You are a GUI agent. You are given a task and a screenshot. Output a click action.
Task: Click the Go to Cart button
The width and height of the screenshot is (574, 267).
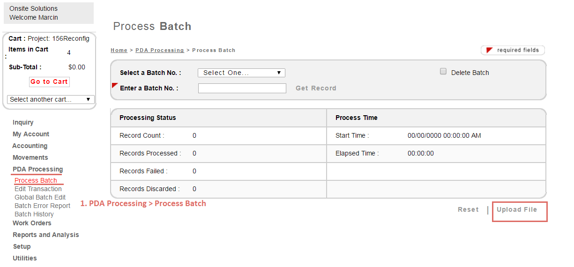(x=49, y=82)
